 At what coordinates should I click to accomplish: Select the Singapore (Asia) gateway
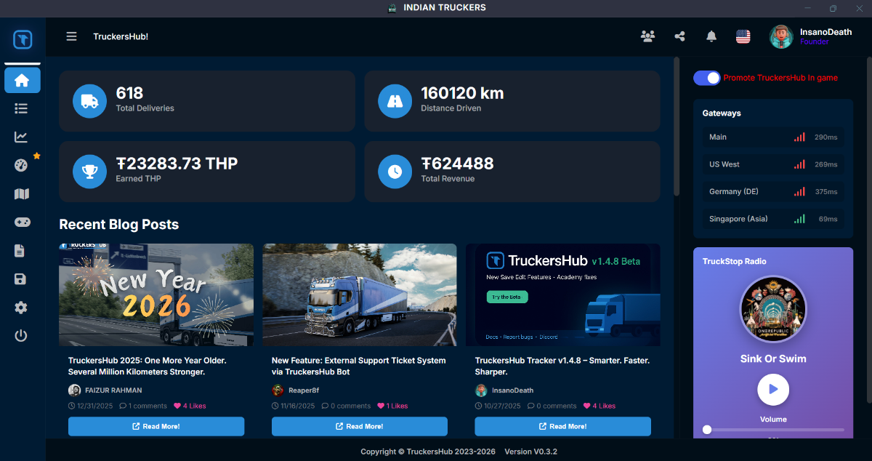(x=772, y=219)
